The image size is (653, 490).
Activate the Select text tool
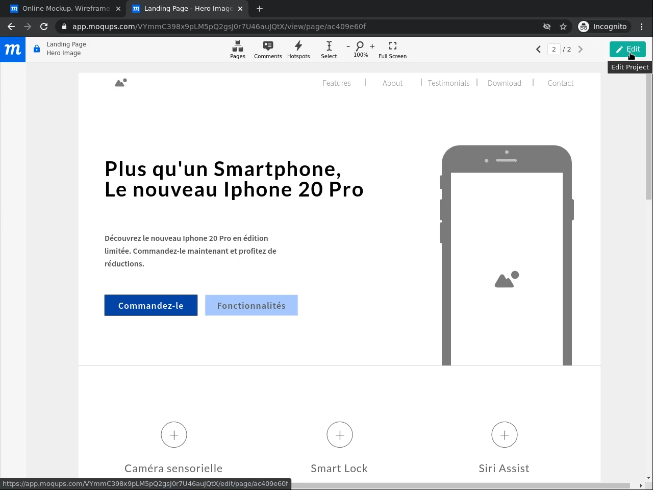click(329, 50)
